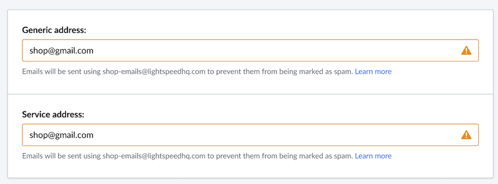This screenshot has height=184, width=498.
Task: Click the divider line between address sections
Action: [249, 94]
